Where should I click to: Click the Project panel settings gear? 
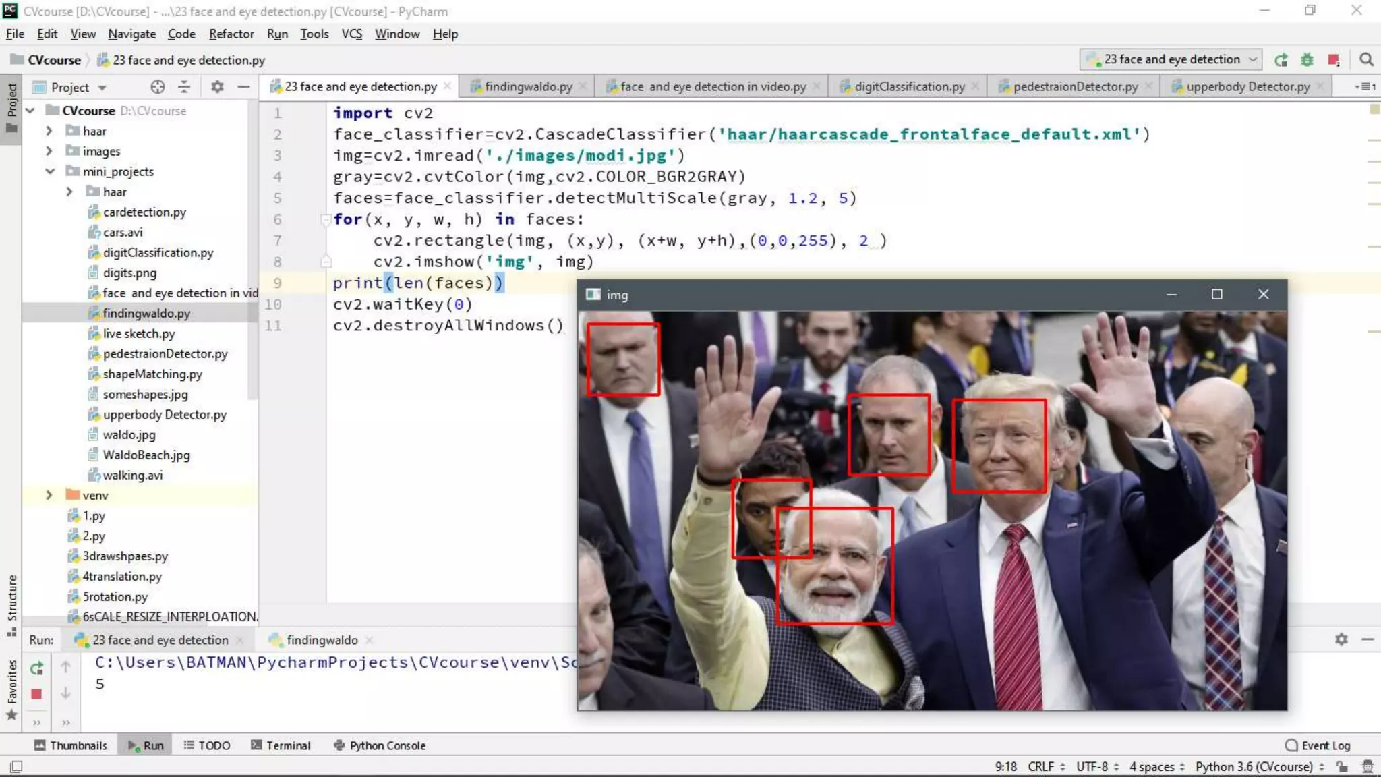217,87
